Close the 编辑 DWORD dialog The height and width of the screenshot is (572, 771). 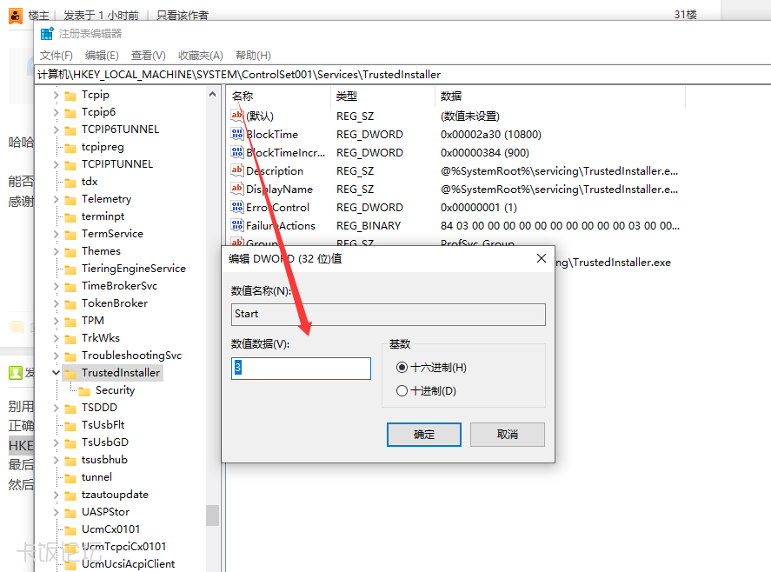[542, 258]
